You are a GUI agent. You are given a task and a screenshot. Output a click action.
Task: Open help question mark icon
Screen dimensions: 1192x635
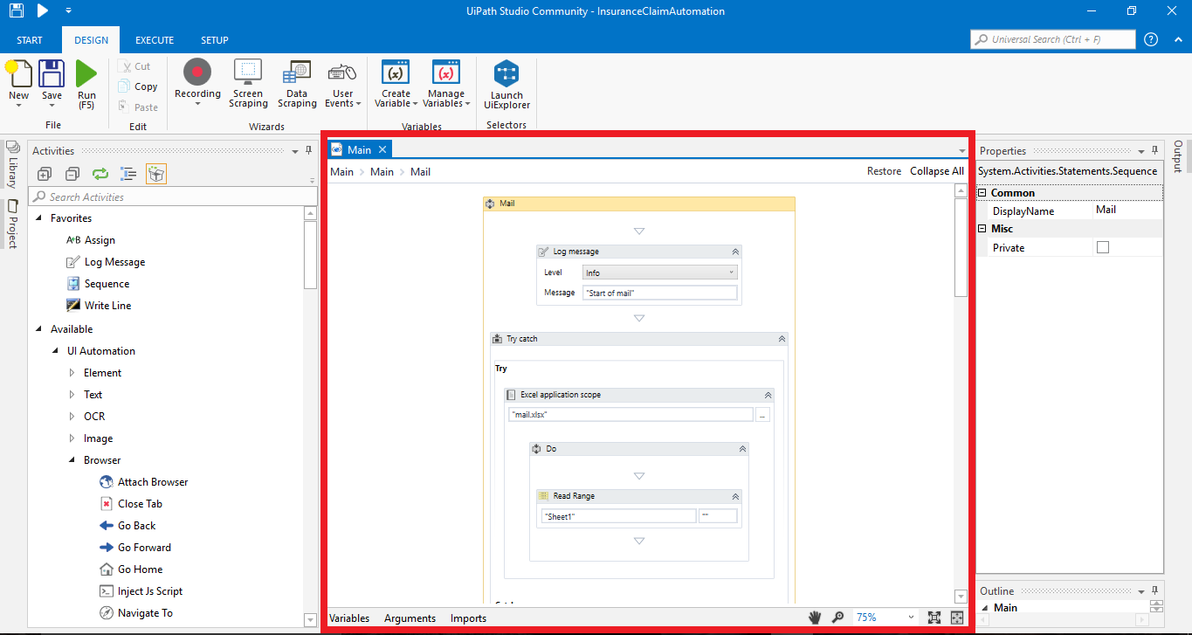[x=1151, y=39]
